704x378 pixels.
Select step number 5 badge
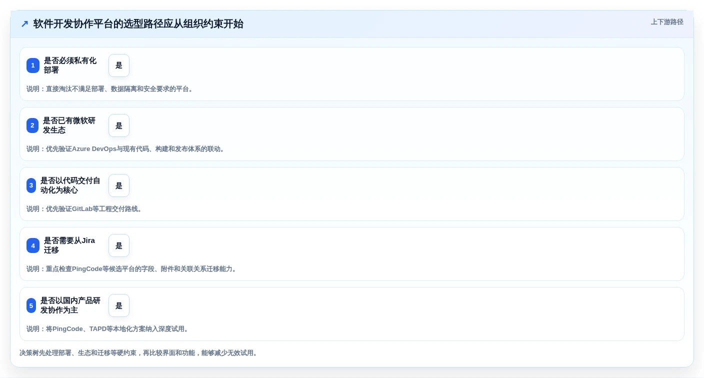(x=31, y=305)
